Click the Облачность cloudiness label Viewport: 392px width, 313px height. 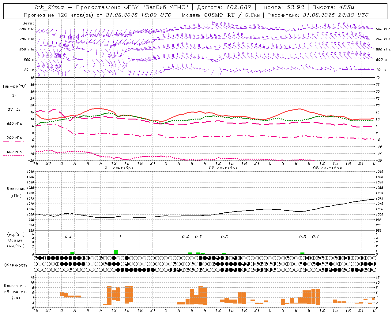point(16,265)
